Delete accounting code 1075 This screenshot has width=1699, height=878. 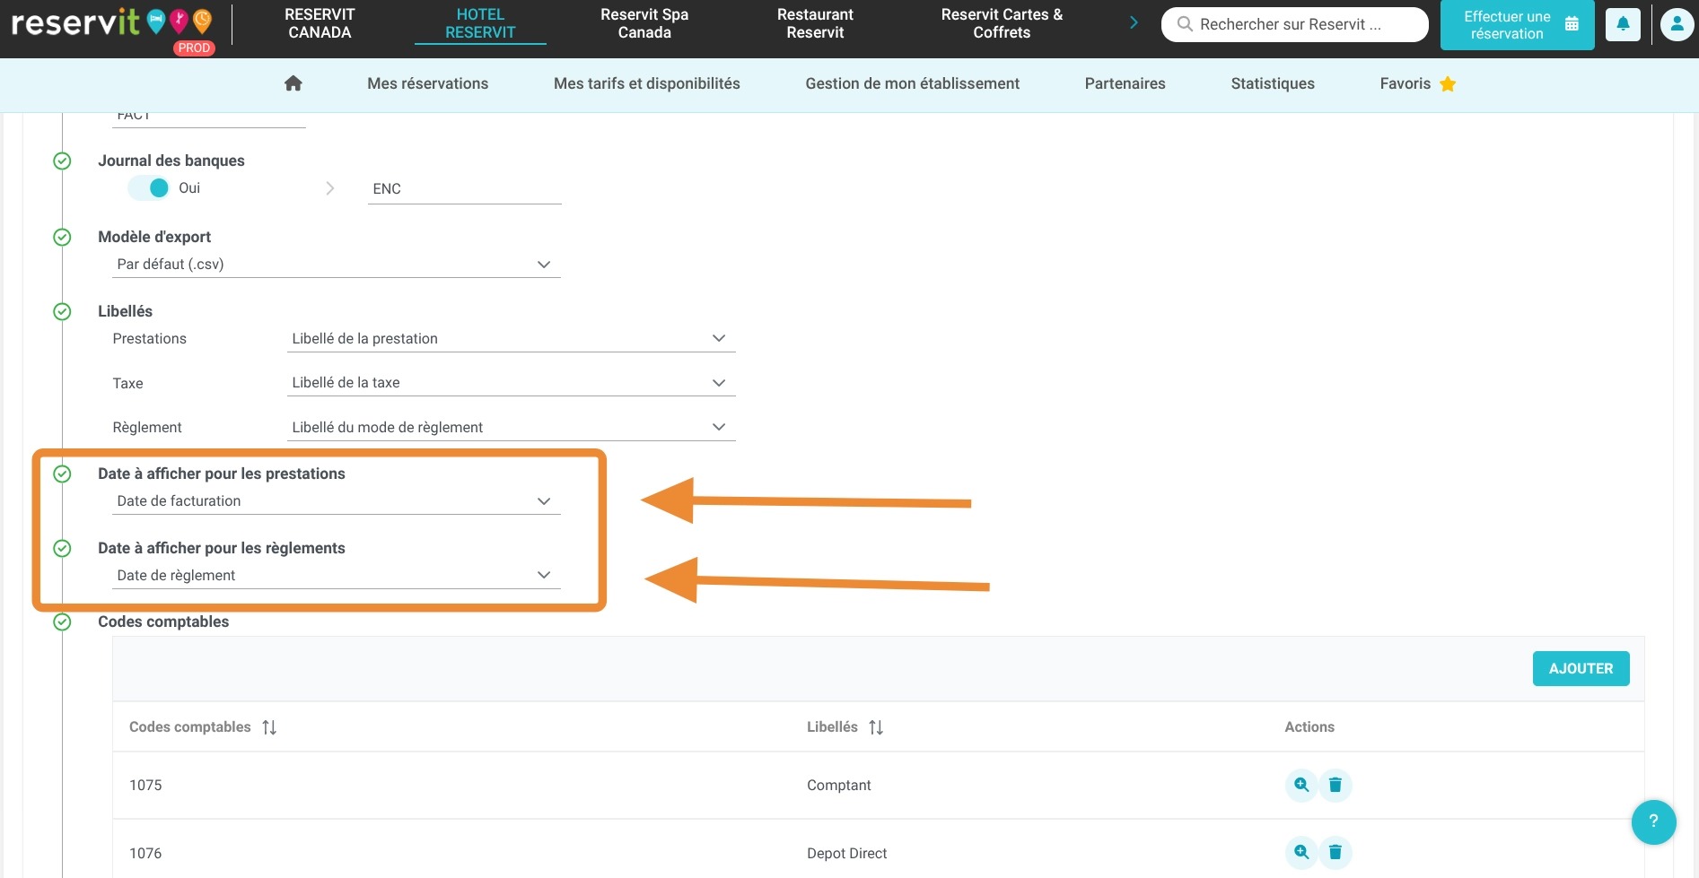click(x=1335, y=785)
